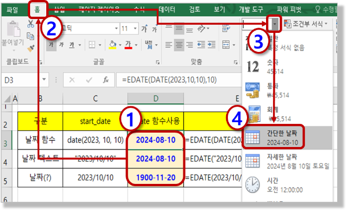
Task: Toggle italic formatting
Action: click(61, 45)
